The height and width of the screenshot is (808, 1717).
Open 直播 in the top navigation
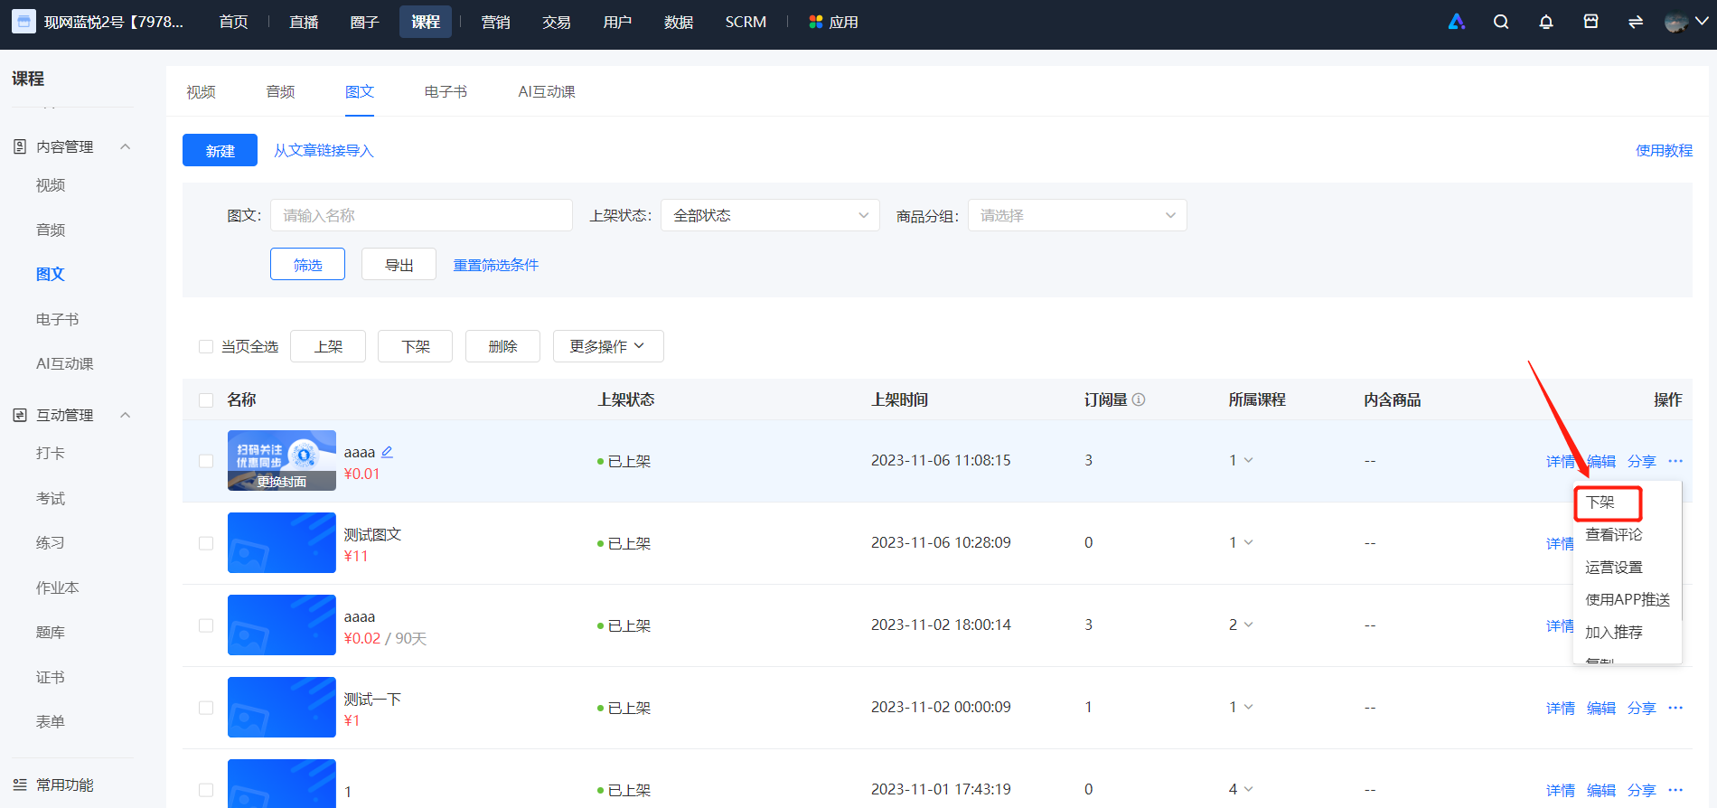coord(304,22)
